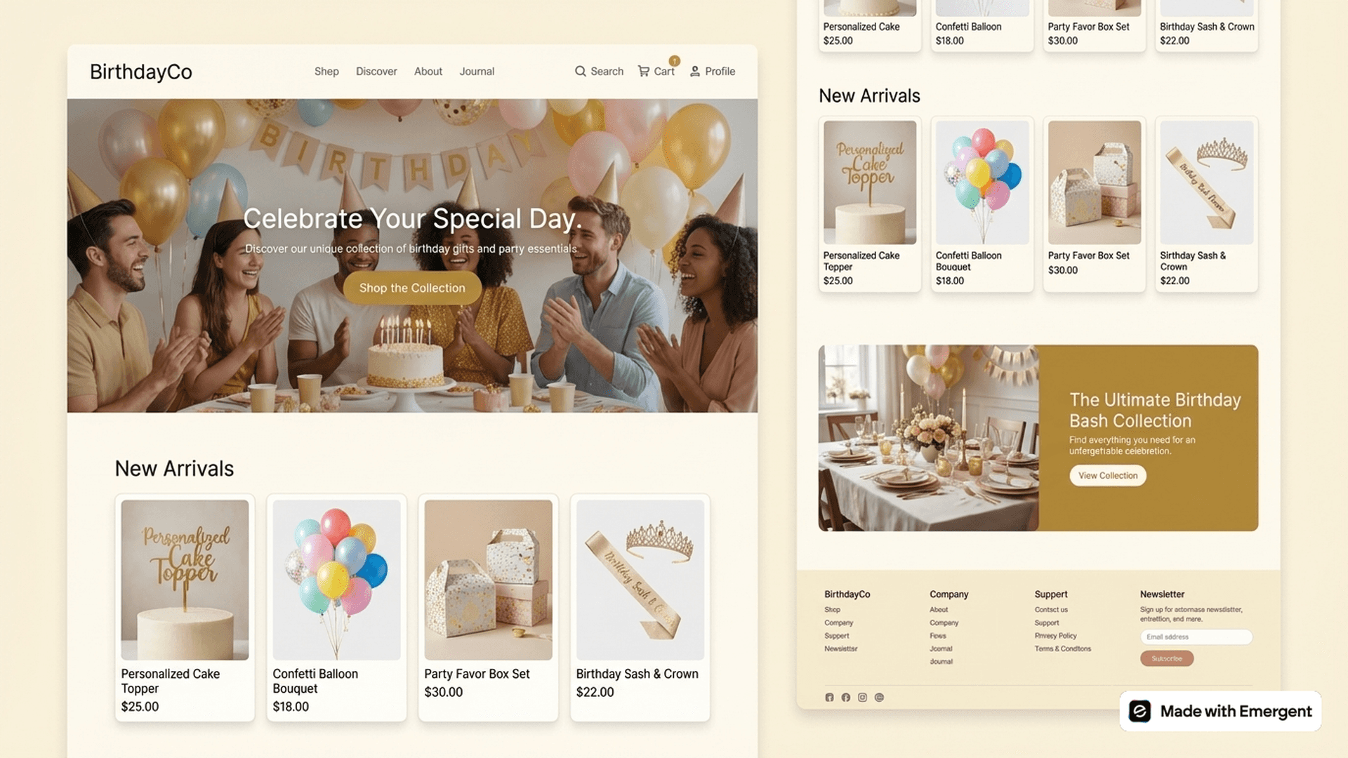Open the Privacy Policy link

coord(1055,635)
